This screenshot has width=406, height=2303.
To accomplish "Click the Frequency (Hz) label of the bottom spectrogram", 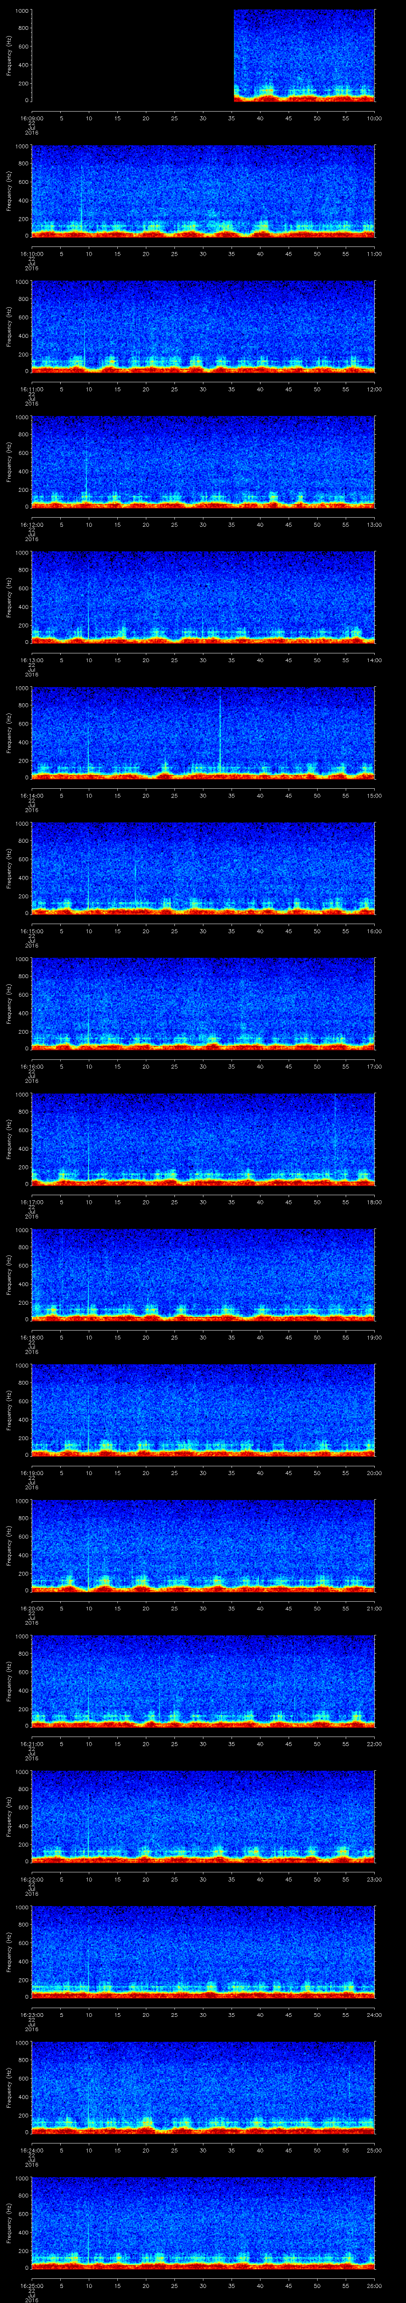I will (9, 2222).
